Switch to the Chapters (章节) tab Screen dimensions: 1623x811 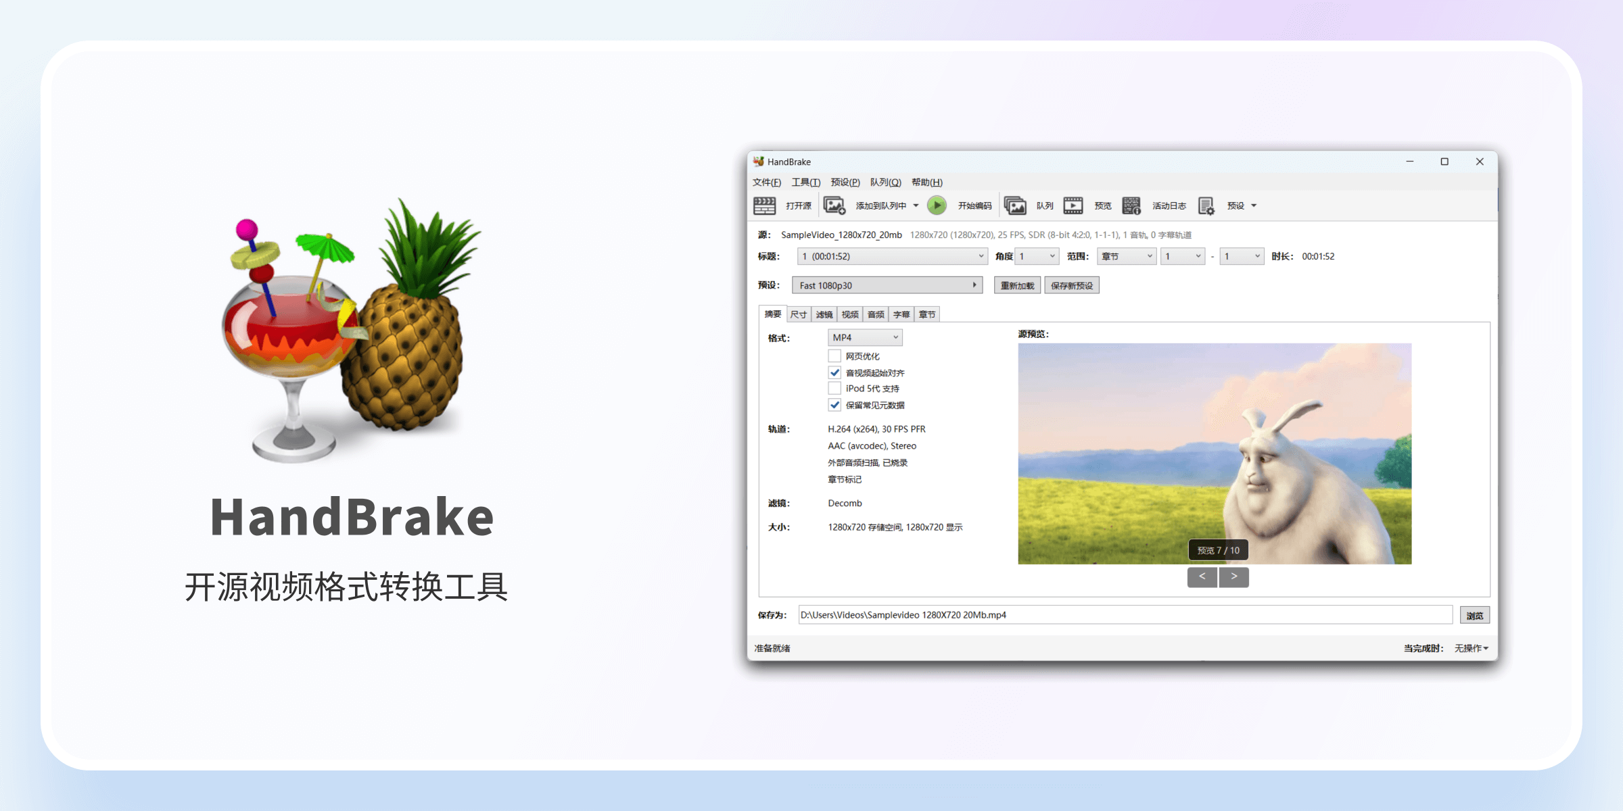click(x=927, y=314)
